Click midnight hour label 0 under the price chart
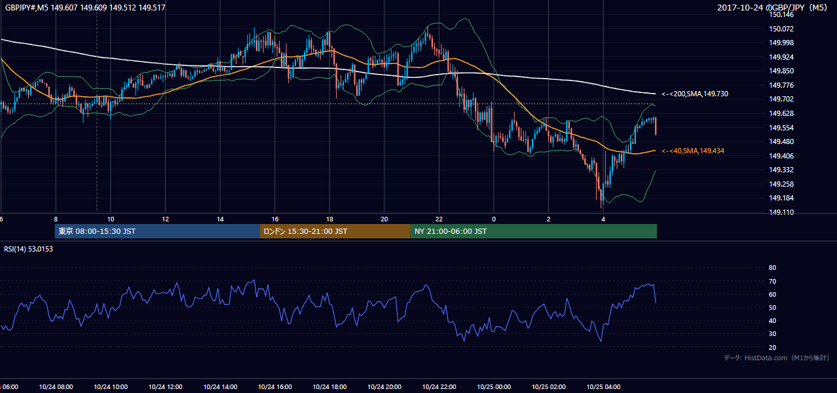The width and height of the screenshot is (837, 393). 494,219
